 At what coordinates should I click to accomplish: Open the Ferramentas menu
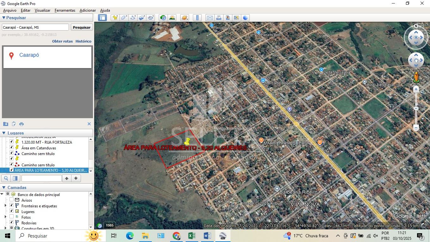[65, 10]
